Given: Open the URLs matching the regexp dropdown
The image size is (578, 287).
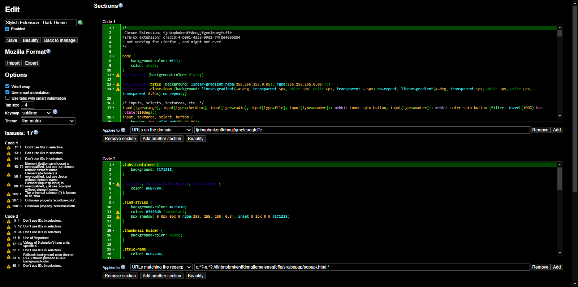Looking at the screenshot, I should [x=161, y=267].
